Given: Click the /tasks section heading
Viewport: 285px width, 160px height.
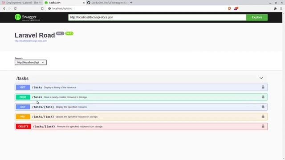Looking at the screenshot, I should [22, 78].
